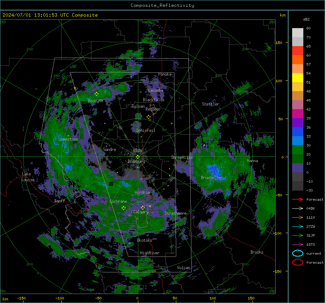Click the light gray 70-80 dBZ swatch at scale top

(x=298, y=32)
